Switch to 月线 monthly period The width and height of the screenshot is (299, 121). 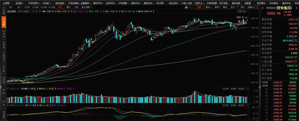(x=76, y=7)
